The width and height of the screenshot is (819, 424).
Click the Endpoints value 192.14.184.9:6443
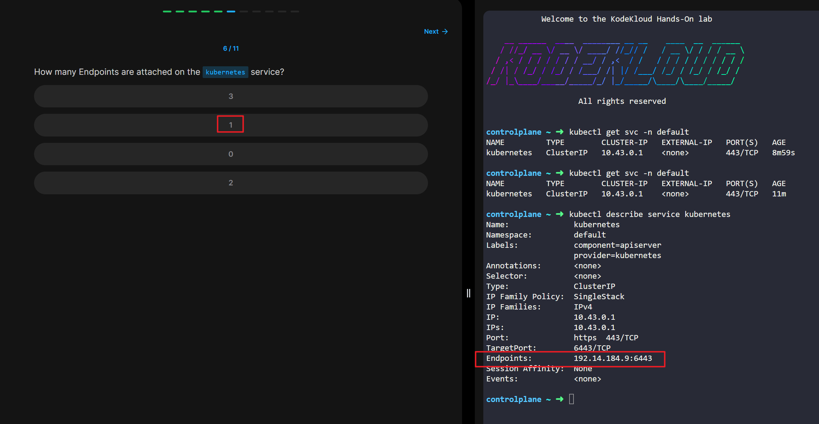click(612, 358)
